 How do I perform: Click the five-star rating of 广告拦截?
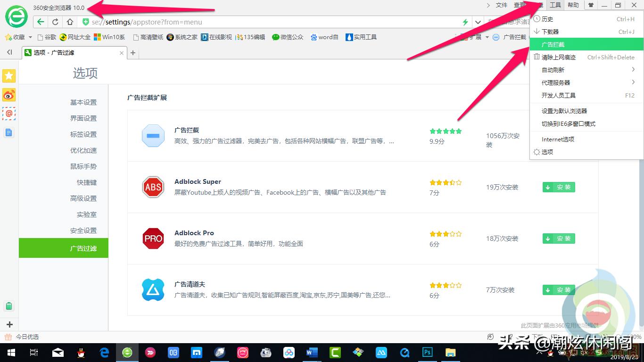[445, 131]
